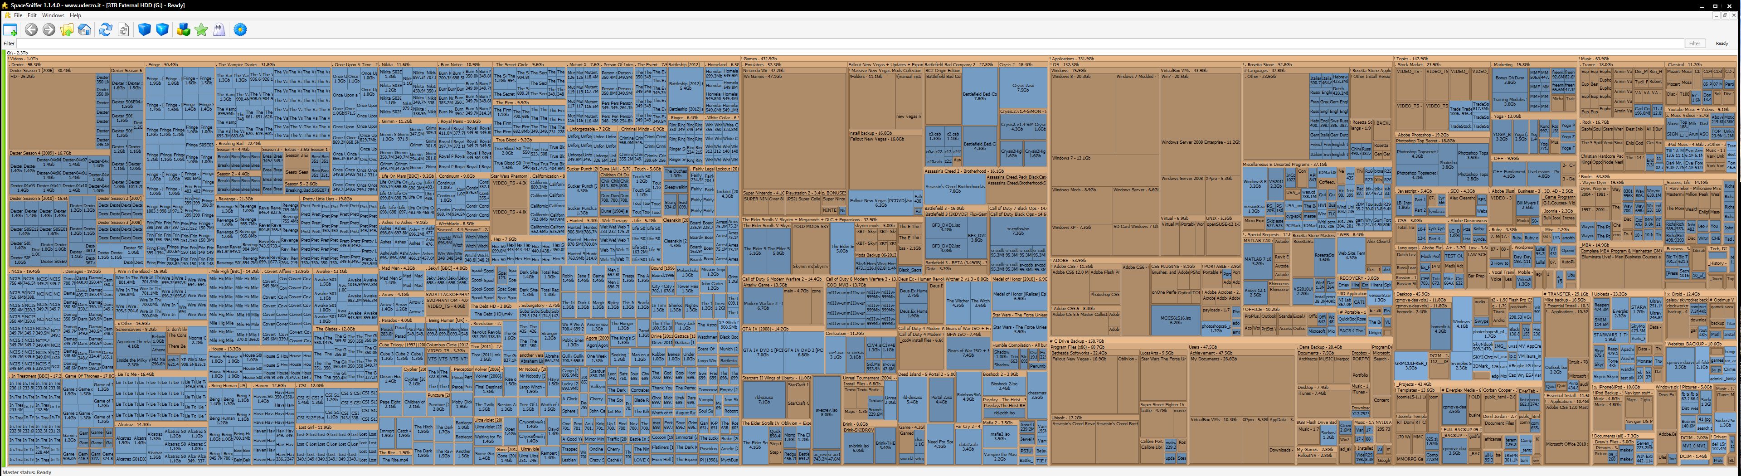This screenshot has width=1741, height=476.
Task: Select the '! Videos - 1.0Tb' folder header
Action: [x=374, y=59]
